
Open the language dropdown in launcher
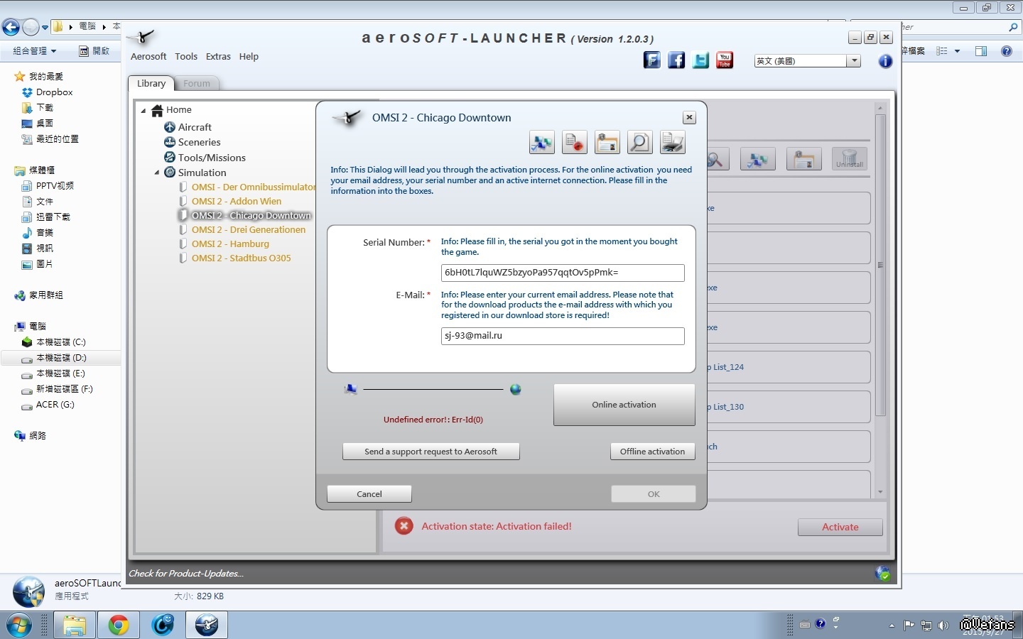click(x=855, y=61)
